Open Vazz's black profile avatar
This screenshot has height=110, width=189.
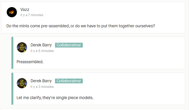point(12,12)
